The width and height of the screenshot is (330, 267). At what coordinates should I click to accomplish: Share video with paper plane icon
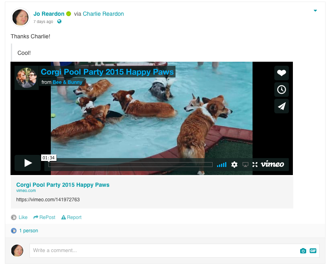click(281, 106)
